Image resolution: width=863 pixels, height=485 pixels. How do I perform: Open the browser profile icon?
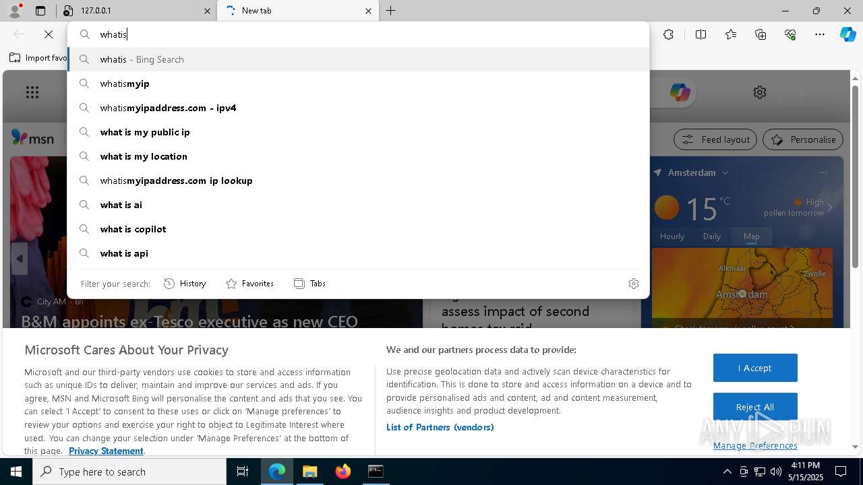click(x=14, y=11)
